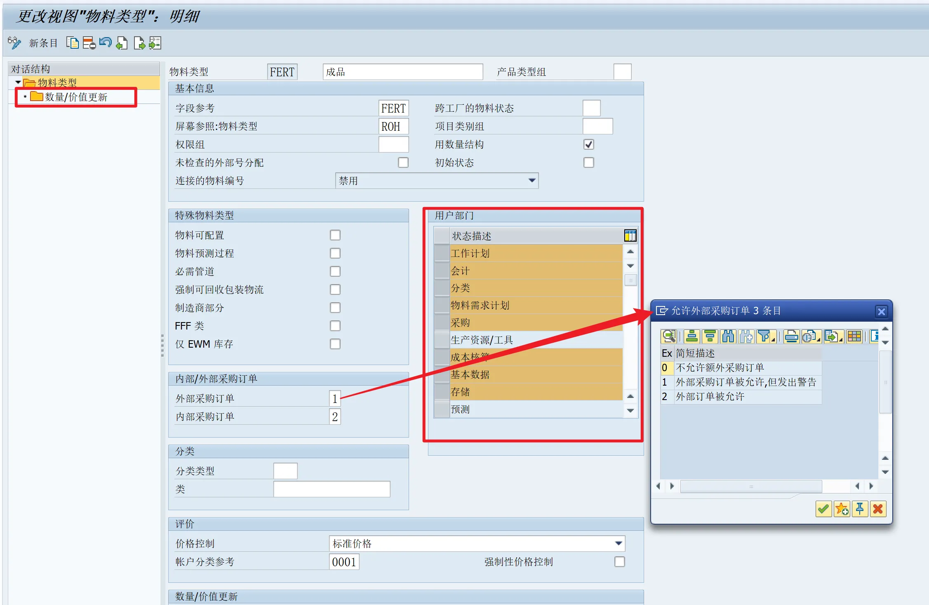Click table column settings icon in 用户部门
Image resolution: width=929 pixels, height=605 pixels.
click(630, 235)
